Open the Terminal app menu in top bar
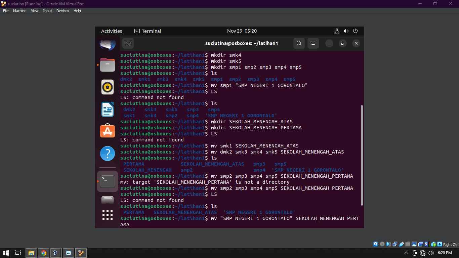Screen dimensions: 459x258 click(x=148, y=31)
